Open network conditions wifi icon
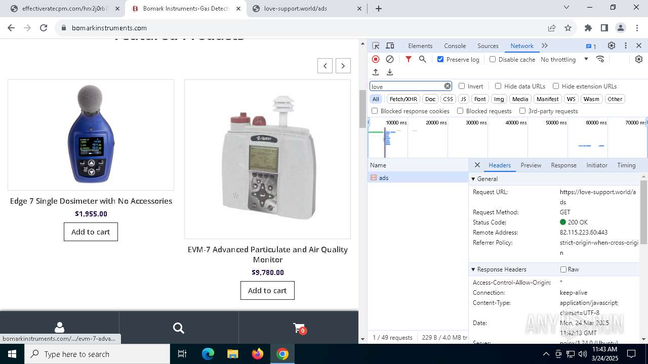Image resolution: width=648 pixels, height=364 pixels. coord(600,59)
